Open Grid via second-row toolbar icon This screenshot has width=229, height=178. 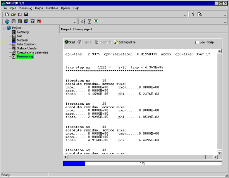20,21
